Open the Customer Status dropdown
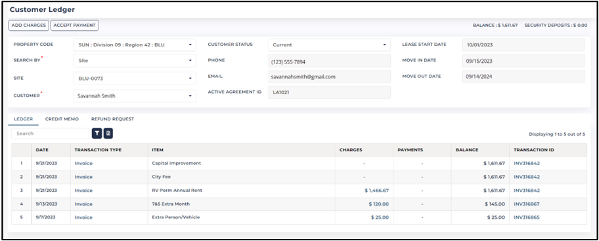The image size is (599, 241). [x=329, y=45]
